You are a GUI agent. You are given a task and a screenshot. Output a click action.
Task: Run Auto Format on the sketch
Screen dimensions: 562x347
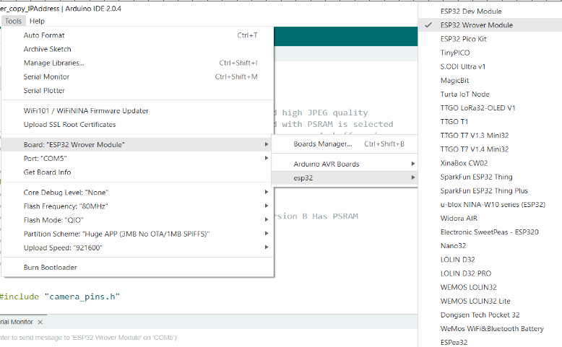pyautogui.click(x=43, y=35)
